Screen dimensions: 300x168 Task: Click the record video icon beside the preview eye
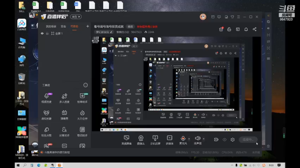coord(216,140)
